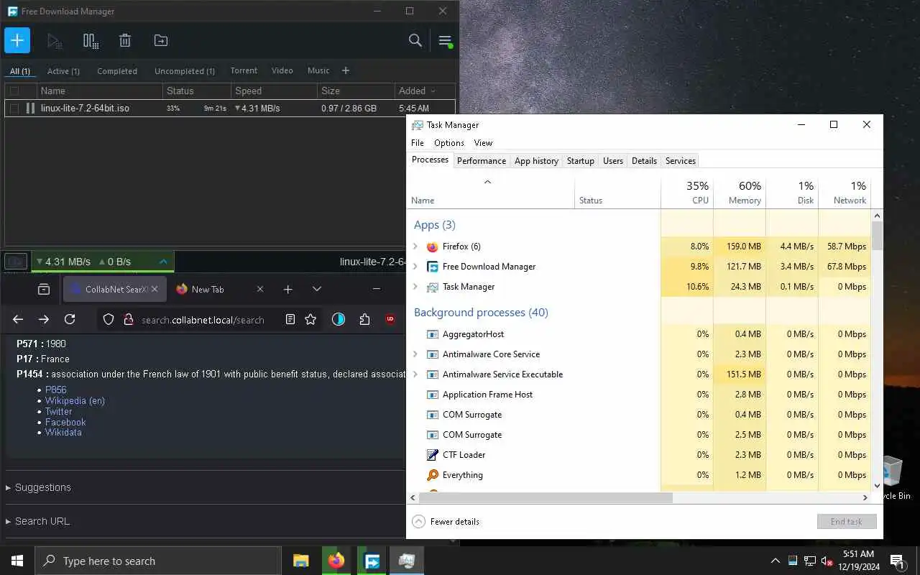This screenshot has height=575, width=920.
Task: Click Firefox back arrow
Action: pos(18,319)
